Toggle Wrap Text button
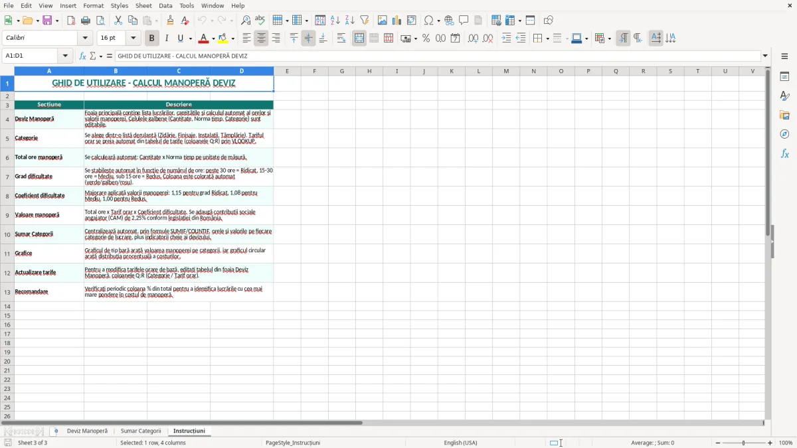Viewport: 797px width, 448px height. click(x=341, y=38)
